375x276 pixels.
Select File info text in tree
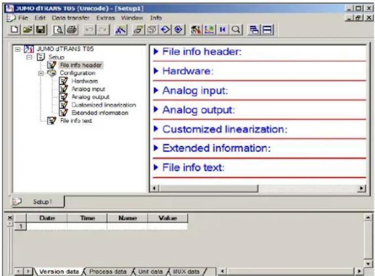point(76,120)
